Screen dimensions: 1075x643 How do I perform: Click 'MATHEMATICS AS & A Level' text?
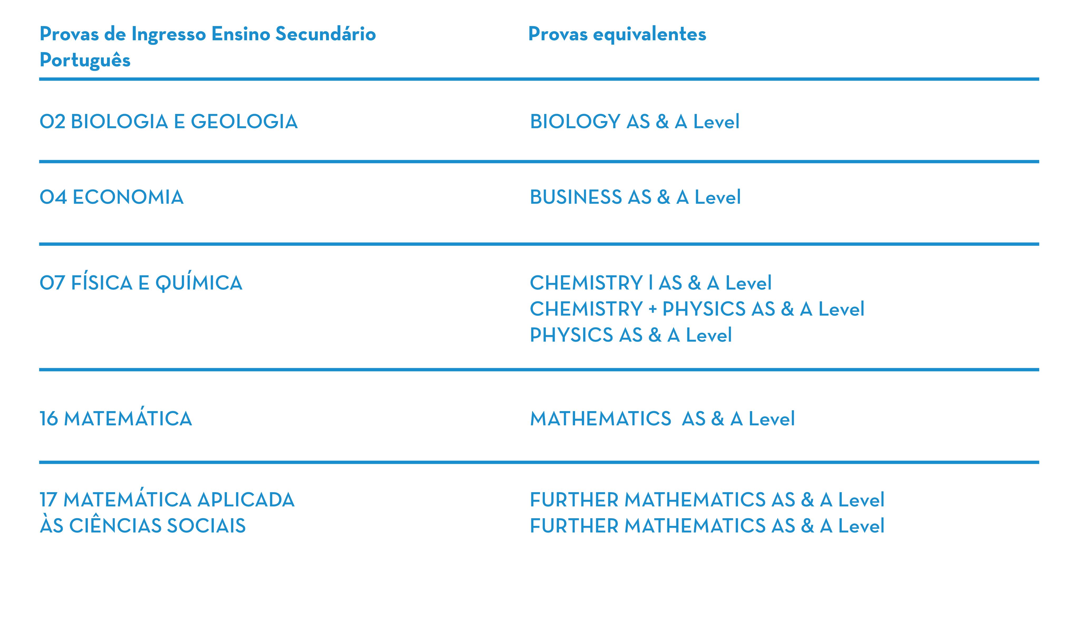coord(662,419)
